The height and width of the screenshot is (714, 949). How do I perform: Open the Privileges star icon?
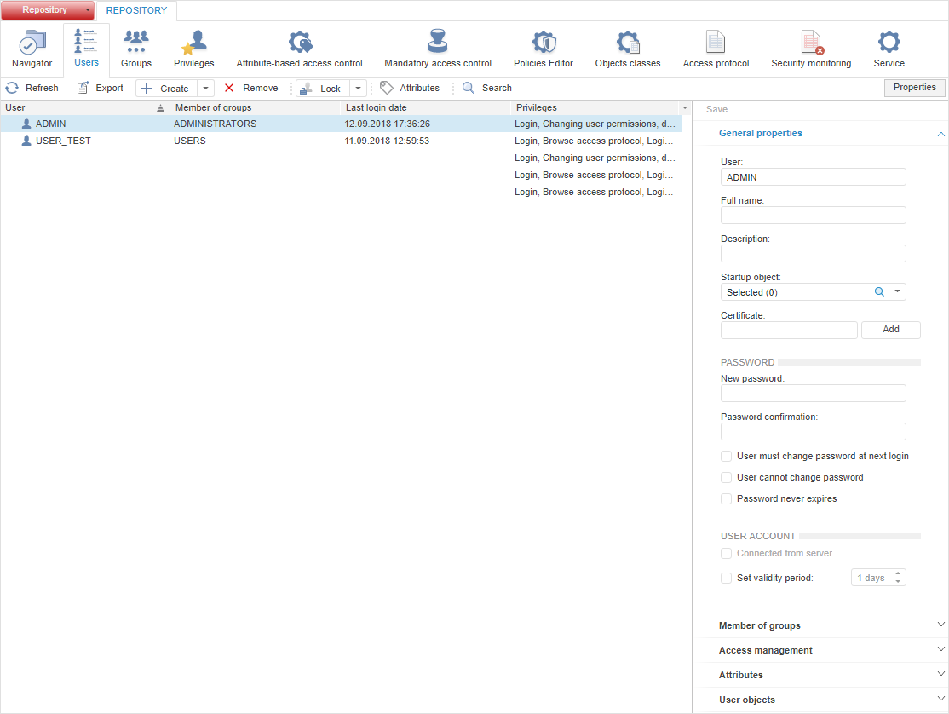coord(194,43)
